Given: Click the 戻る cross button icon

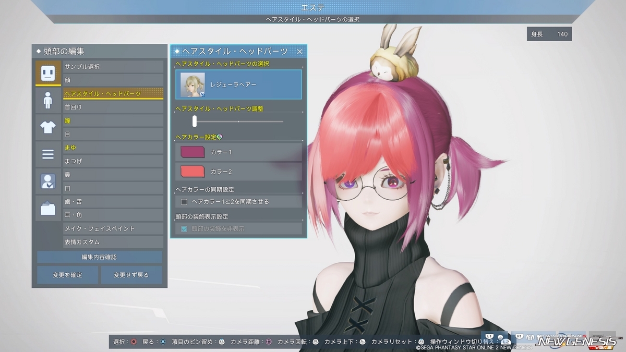Looking at the screenshot, I should [163, 342].
